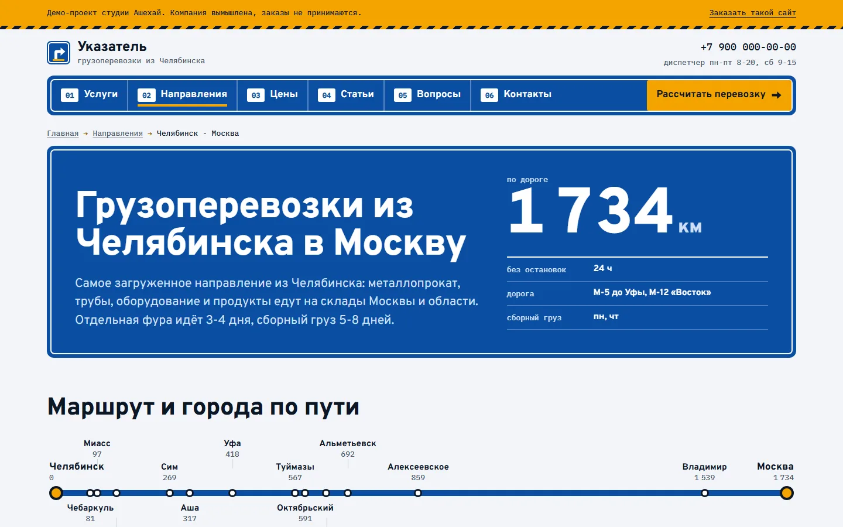The image size is (843, 527).
Task: Click the Указатель site title
Action: click(x=112, y=47)
